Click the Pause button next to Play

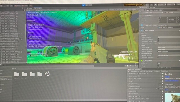87,5
